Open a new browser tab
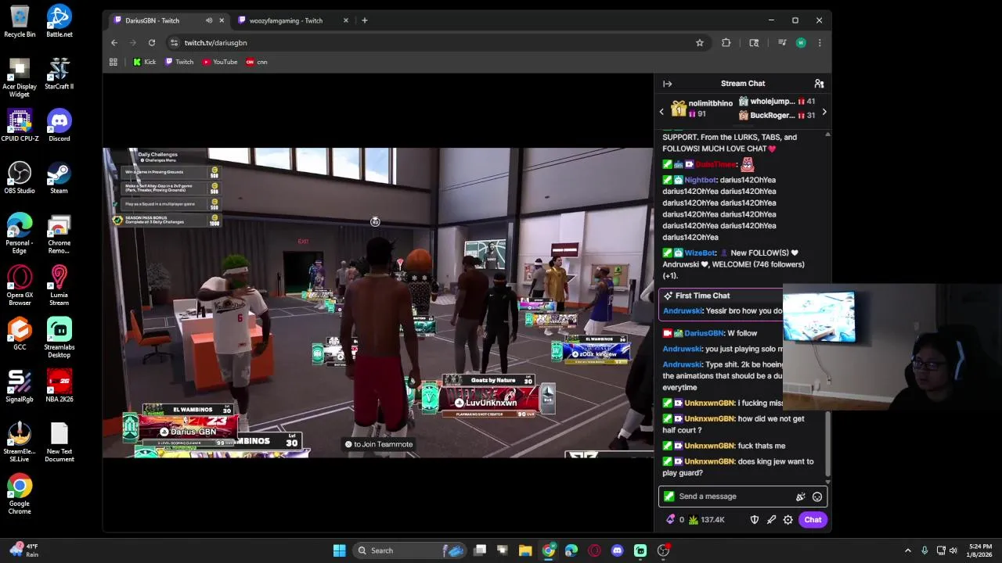The height and width of the screenshot is (563, 1002). 365,20
